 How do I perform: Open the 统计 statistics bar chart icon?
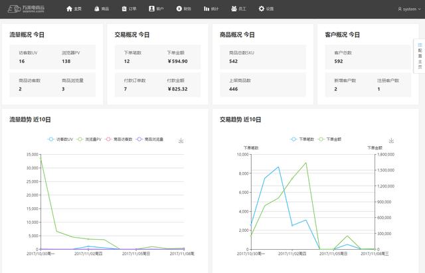tap(206, 9)
